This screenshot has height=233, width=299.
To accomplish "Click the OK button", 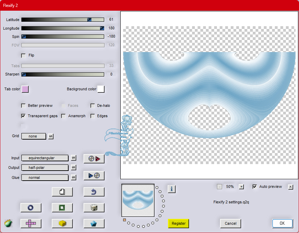I will tap(282, 223).
